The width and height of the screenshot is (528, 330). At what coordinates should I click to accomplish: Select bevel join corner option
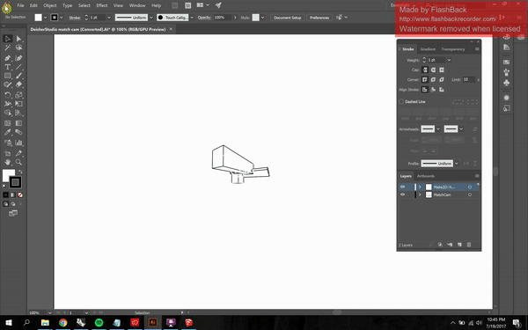(x=442, y=80)
